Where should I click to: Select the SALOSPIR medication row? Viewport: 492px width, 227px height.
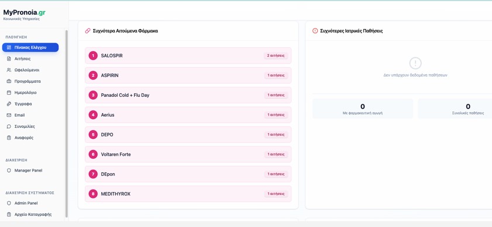pyautogui.click(x=188, y=56)
